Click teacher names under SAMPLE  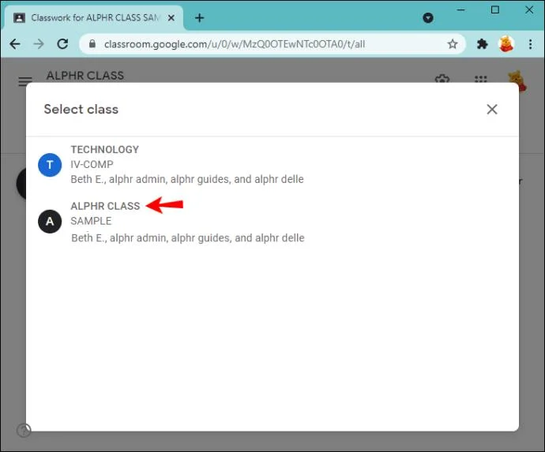pos(188,237)
